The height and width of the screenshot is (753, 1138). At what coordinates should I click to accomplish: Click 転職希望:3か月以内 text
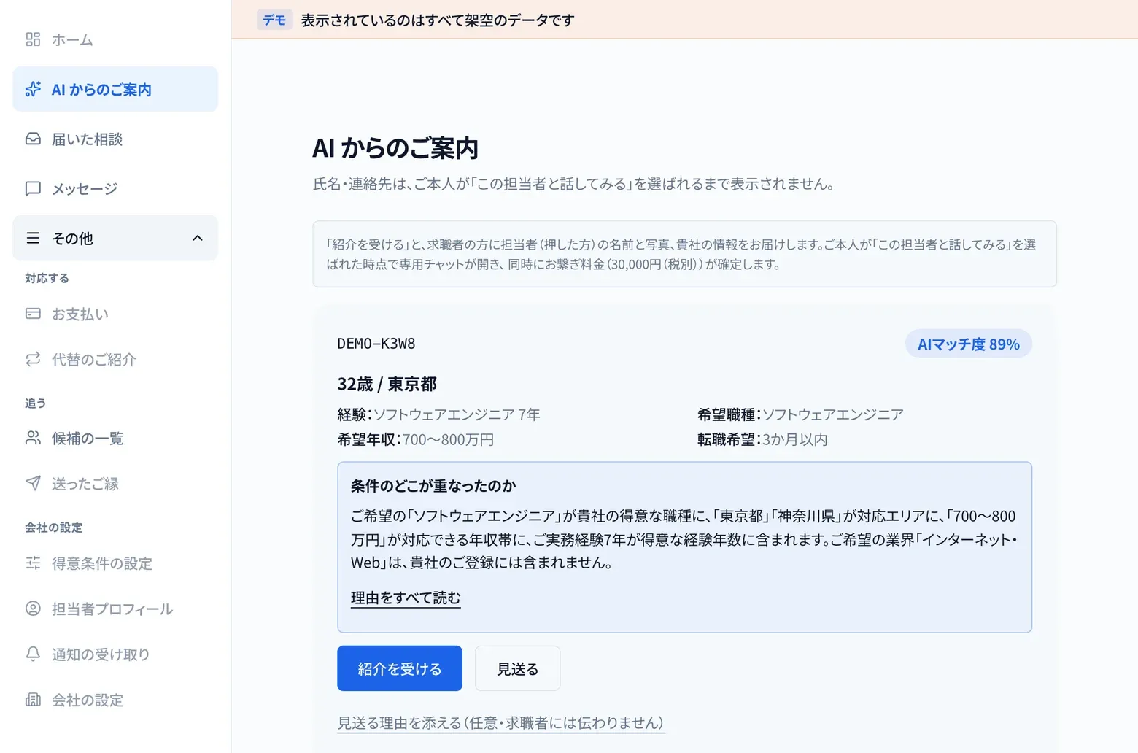[762, 439]
